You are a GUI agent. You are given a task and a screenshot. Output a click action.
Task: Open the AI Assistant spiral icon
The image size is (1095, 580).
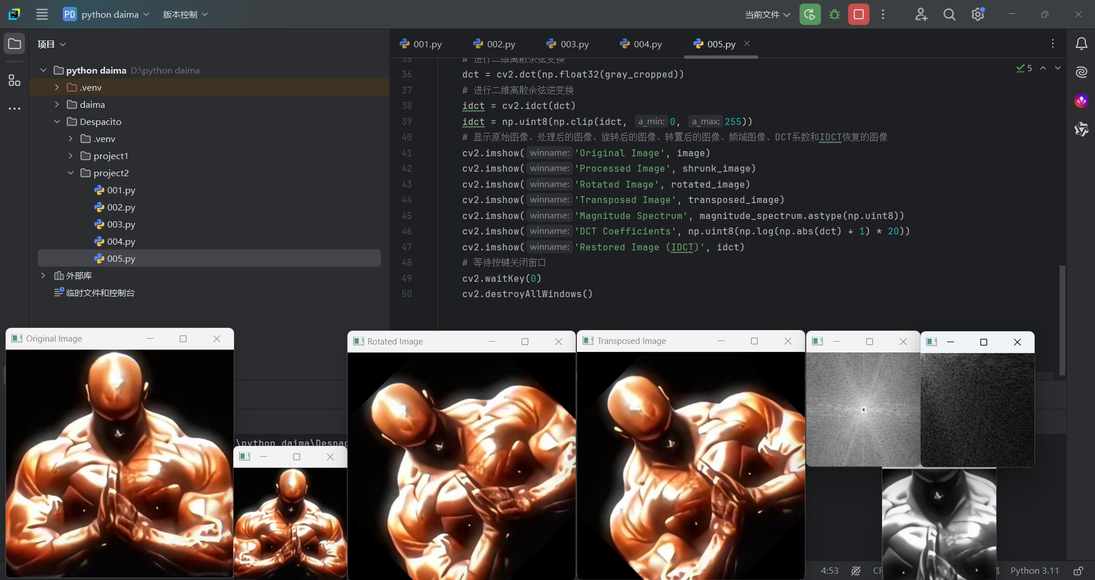1081,72
